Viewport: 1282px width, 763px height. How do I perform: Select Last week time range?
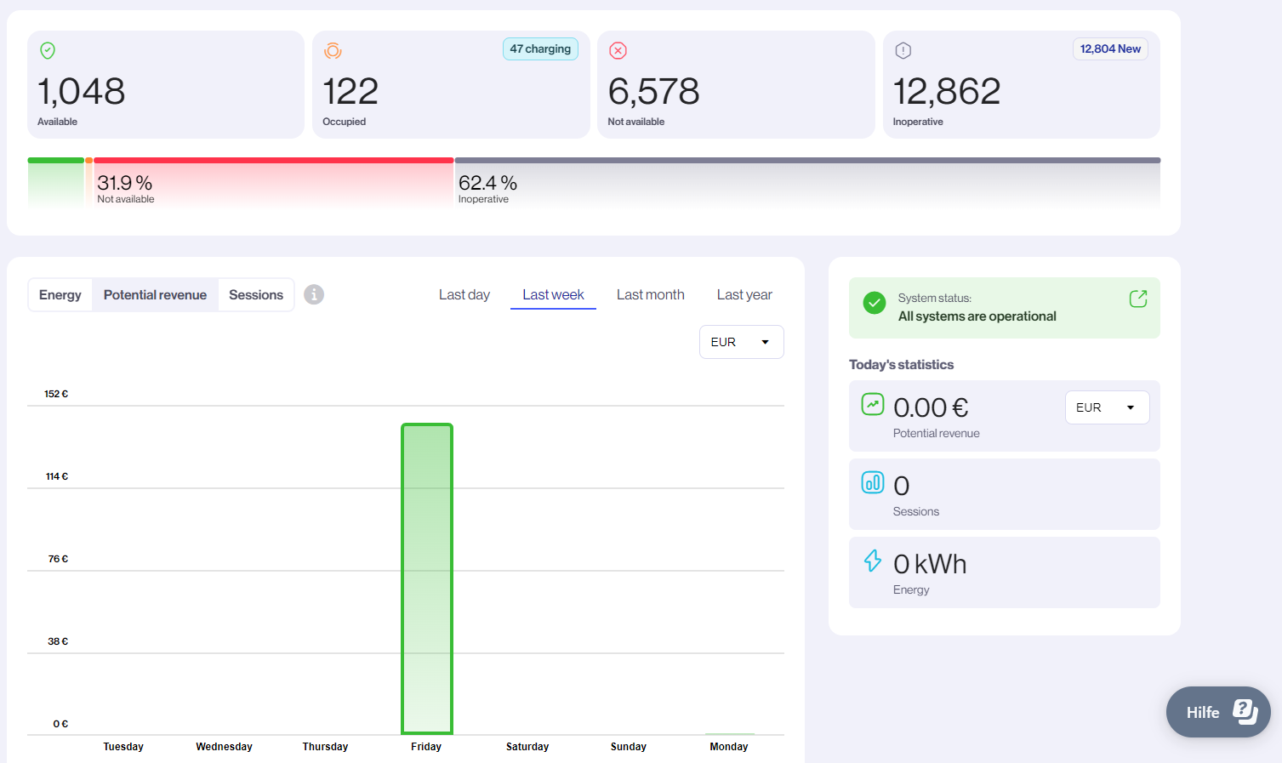553,295
